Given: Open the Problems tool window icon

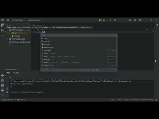Looking at the screenshot, I should (x=2, y=91).
